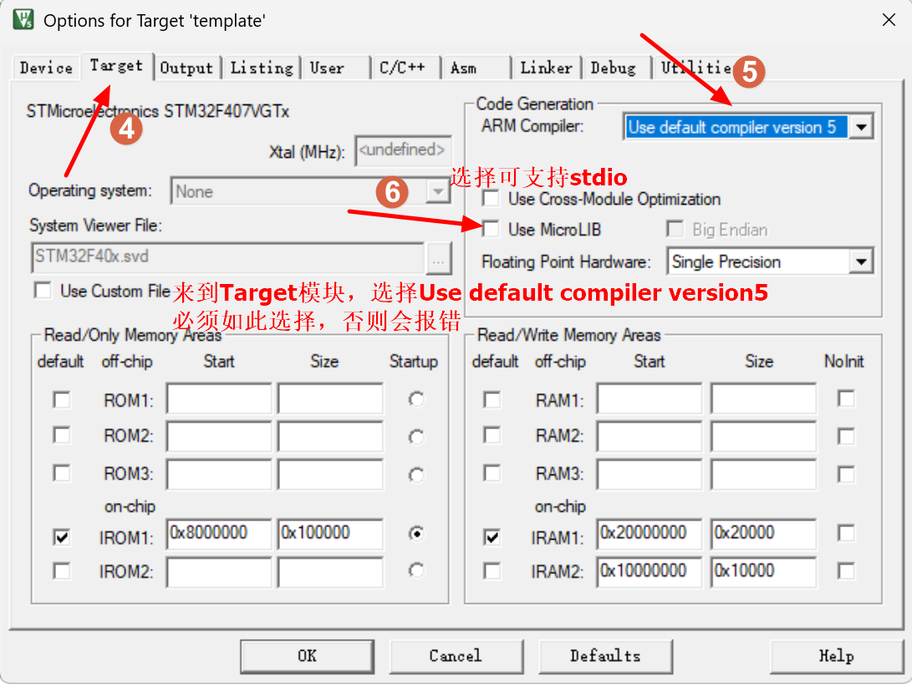Enable the ROM1 default checkbox
Screen dimensions: 912x690
click(x=62, y=400)
